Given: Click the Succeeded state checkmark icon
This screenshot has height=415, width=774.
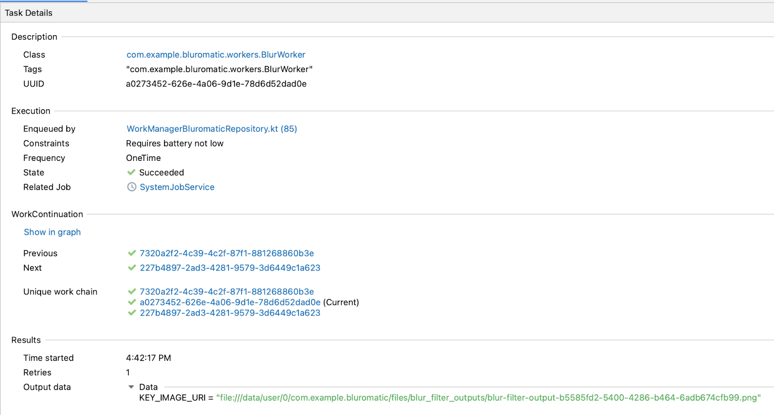Looking at the screenshot, I should (131, 172).
